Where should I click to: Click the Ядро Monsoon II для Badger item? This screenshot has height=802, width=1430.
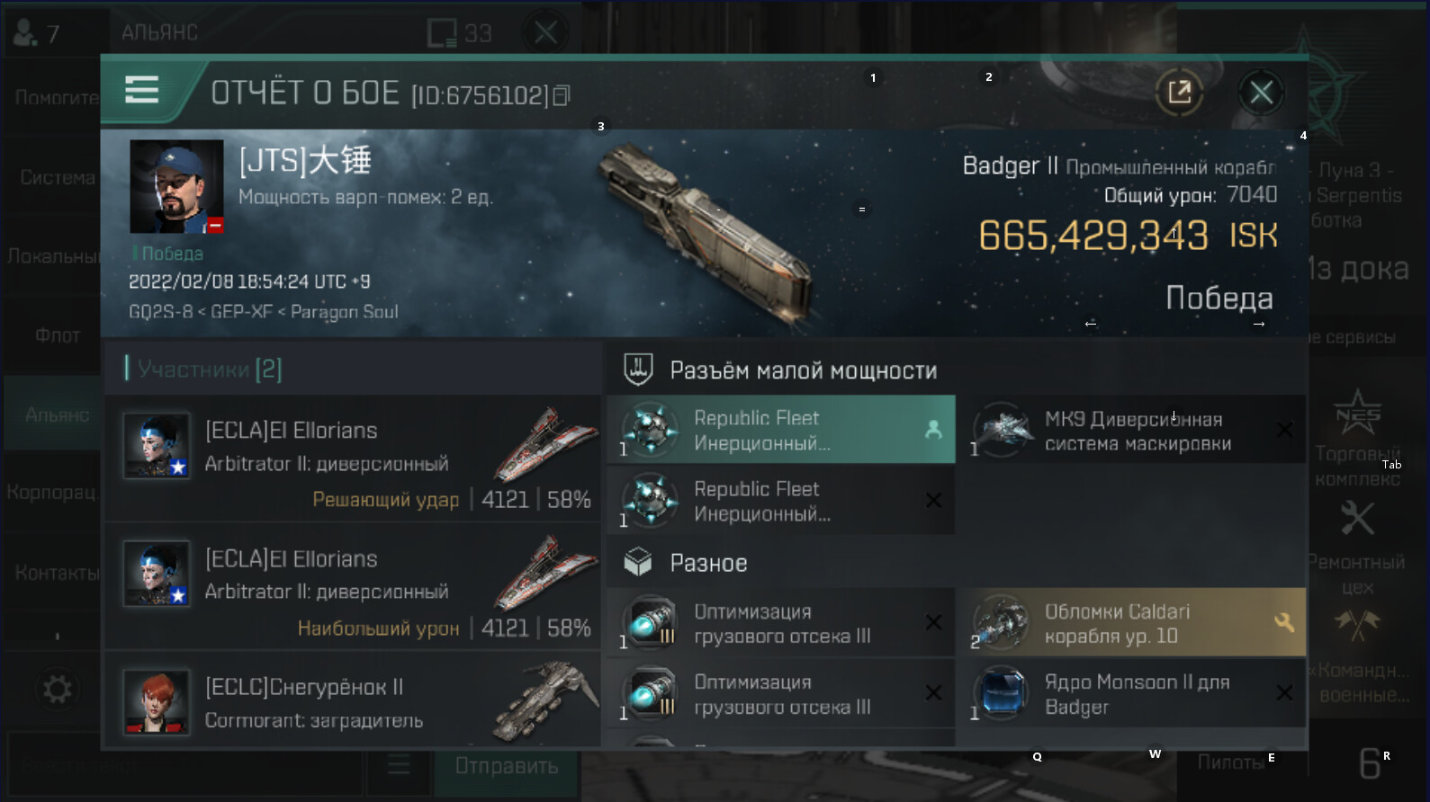tap(1135, 694)
